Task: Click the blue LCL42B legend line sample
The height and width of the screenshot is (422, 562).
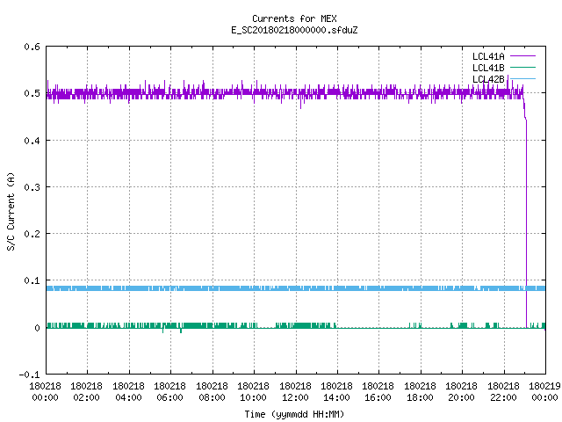Action: pyautogui.click(x=522, y=78)
